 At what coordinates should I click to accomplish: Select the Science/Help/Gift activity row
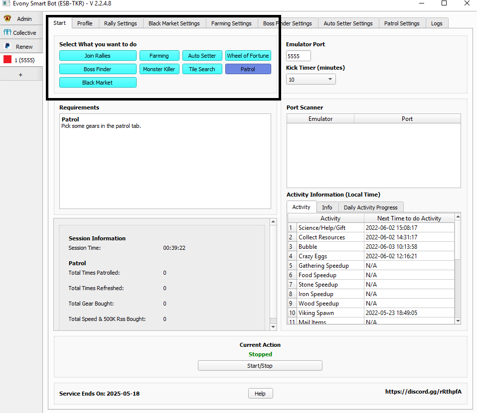[371, 228]
